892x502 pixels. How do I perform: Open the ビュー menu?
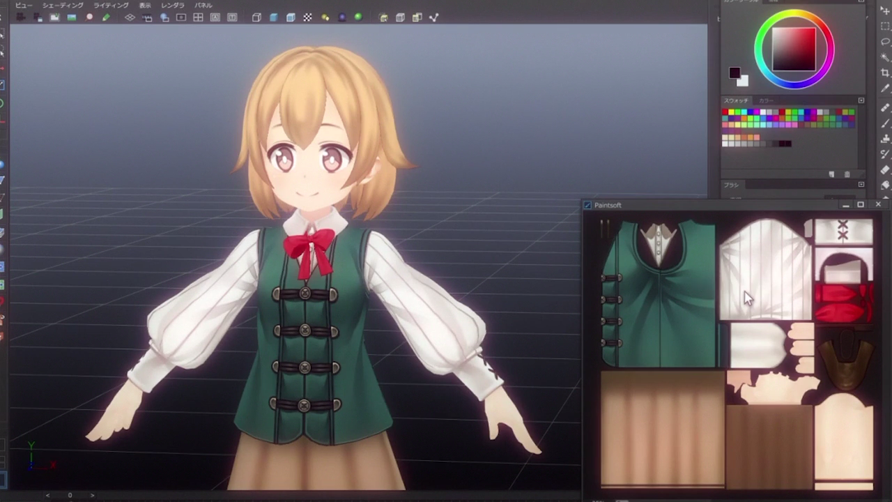click(x=23, y=5)
